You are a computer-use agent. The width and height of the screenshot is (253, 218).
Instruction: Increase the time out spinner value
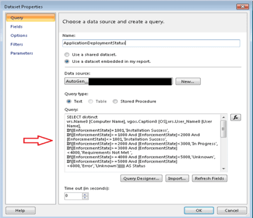pos(85,195)
